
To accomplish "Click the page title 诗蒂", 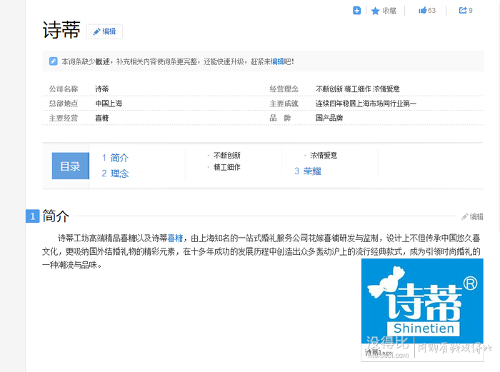I will [x=61, y=30].
